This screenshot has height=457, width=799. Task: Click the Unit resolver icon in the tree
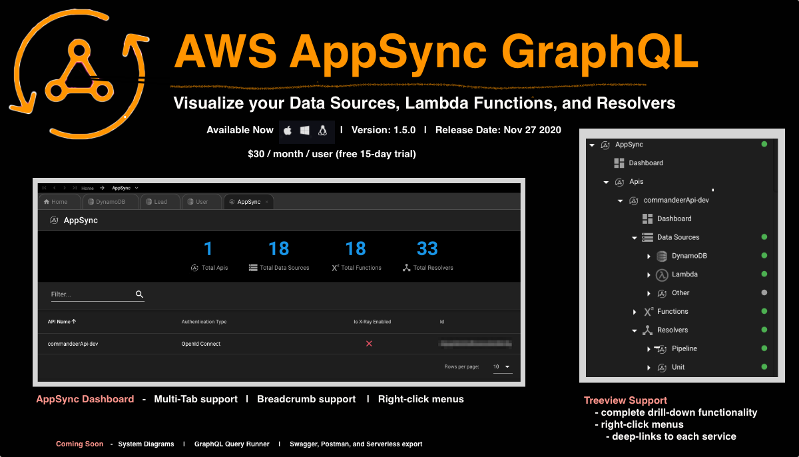[662, 367]
